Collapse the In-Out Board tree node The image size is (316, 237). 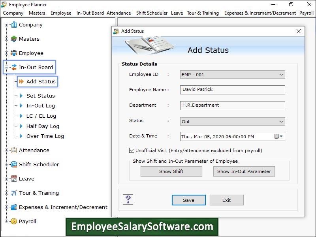[6, 68]
